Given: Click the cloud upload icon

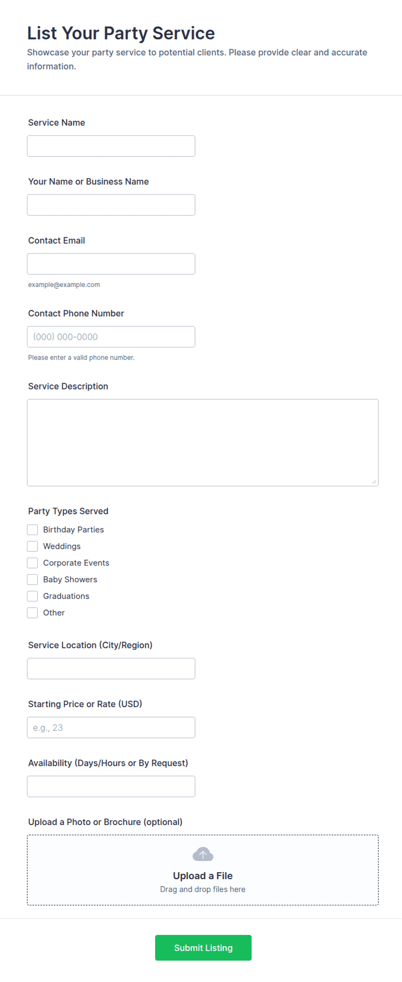Looking at the screenshot, I should tap(203, 854).
